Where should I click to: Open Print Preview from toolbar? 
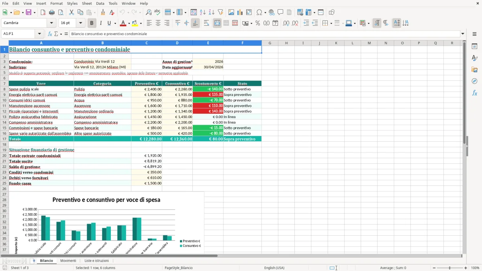coord(60,12)
